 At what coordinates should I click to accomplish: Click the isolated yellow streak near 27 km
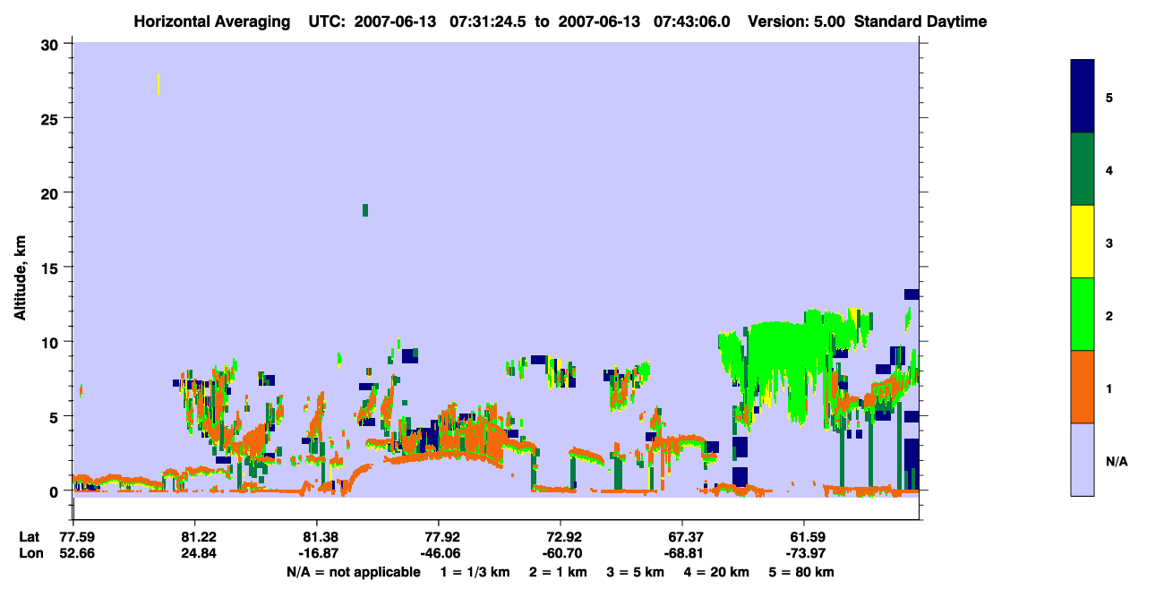click(x=158, y=84)
